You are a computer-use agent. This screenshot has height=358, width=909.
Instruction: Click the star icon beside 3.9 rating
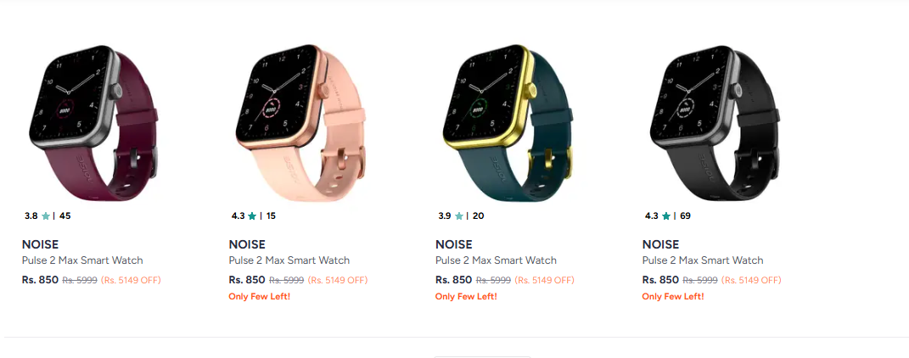pyautogui.click(x=459, y=216)
